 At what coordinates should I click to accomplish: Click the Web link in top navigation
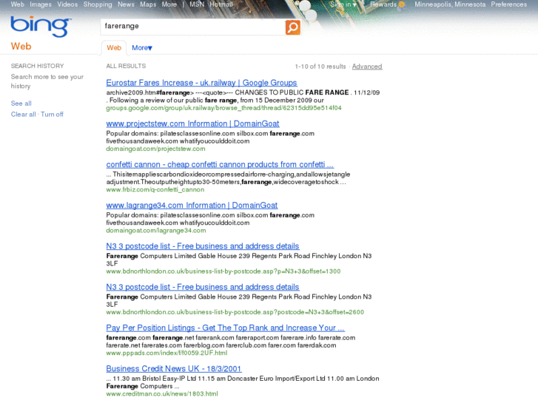click(x=18, y=4)
